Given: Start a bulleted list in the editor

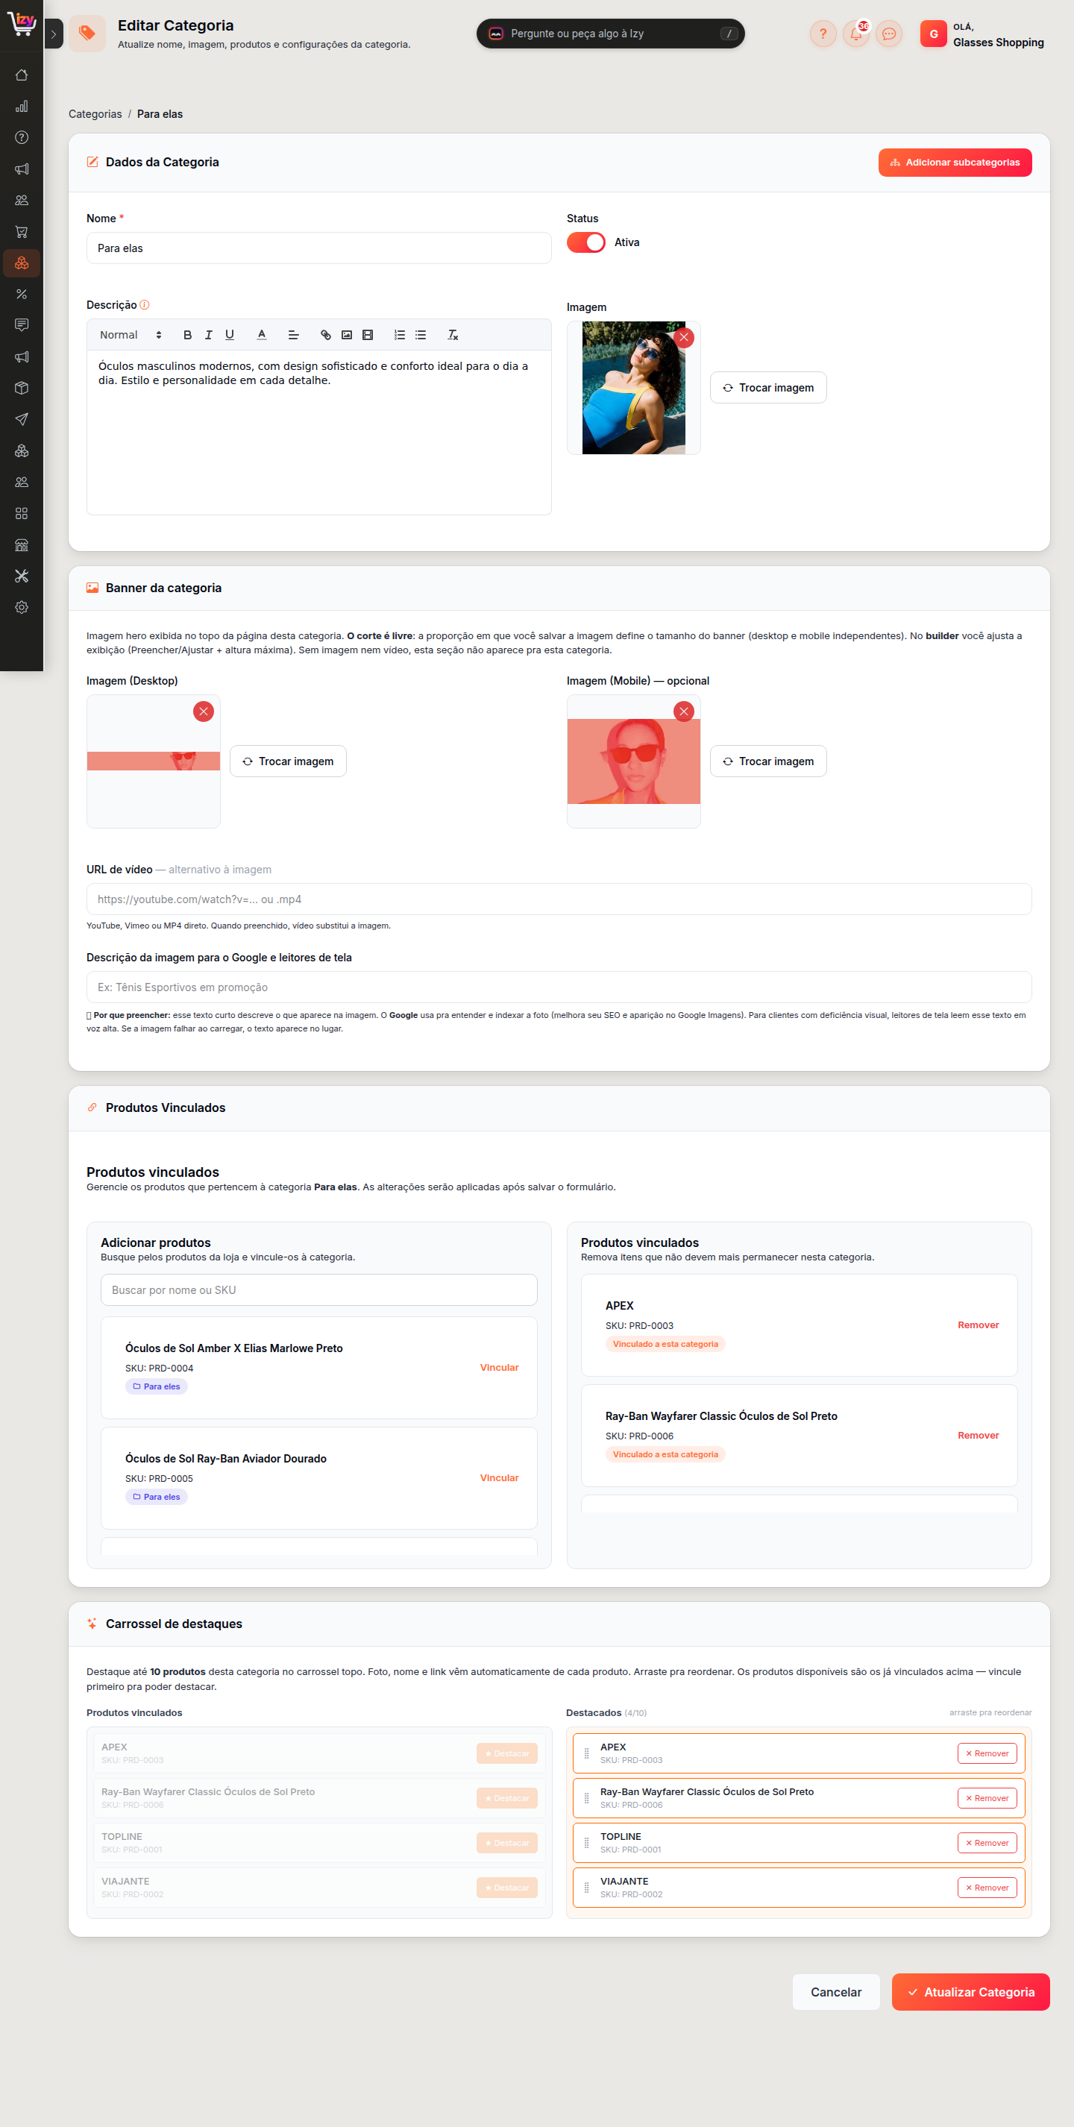Looking at the screenshot, I should (x=421, y=336).
